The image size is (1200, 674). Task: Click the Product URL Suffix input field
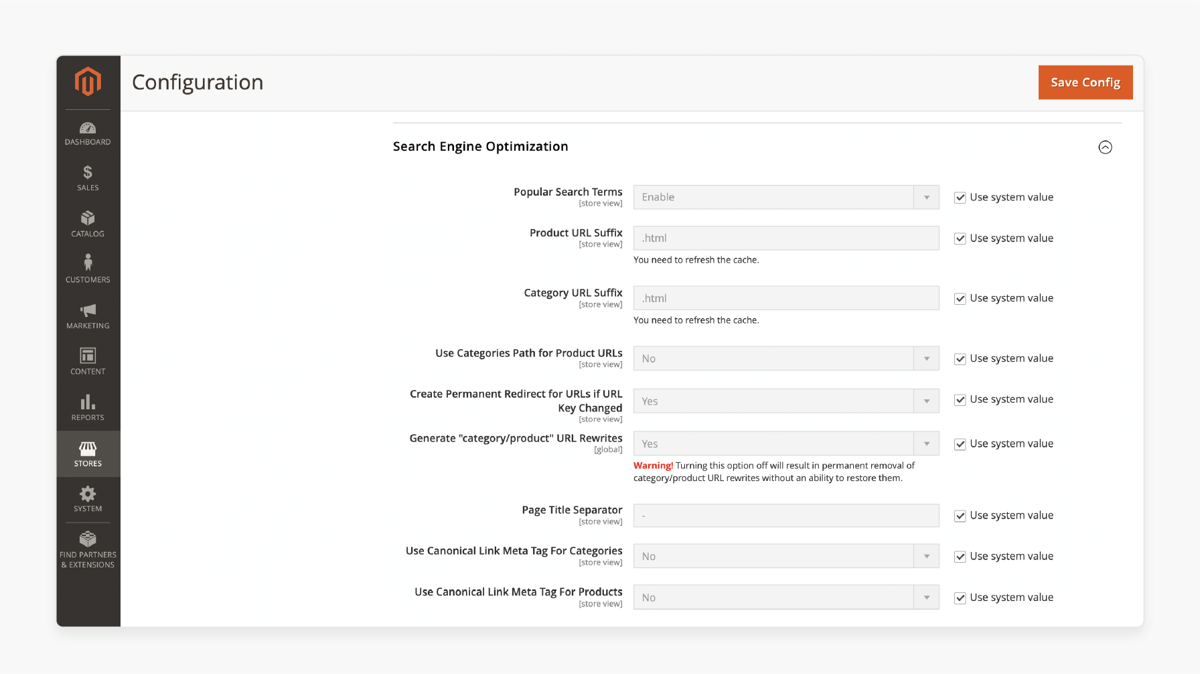tap(786, 238)
